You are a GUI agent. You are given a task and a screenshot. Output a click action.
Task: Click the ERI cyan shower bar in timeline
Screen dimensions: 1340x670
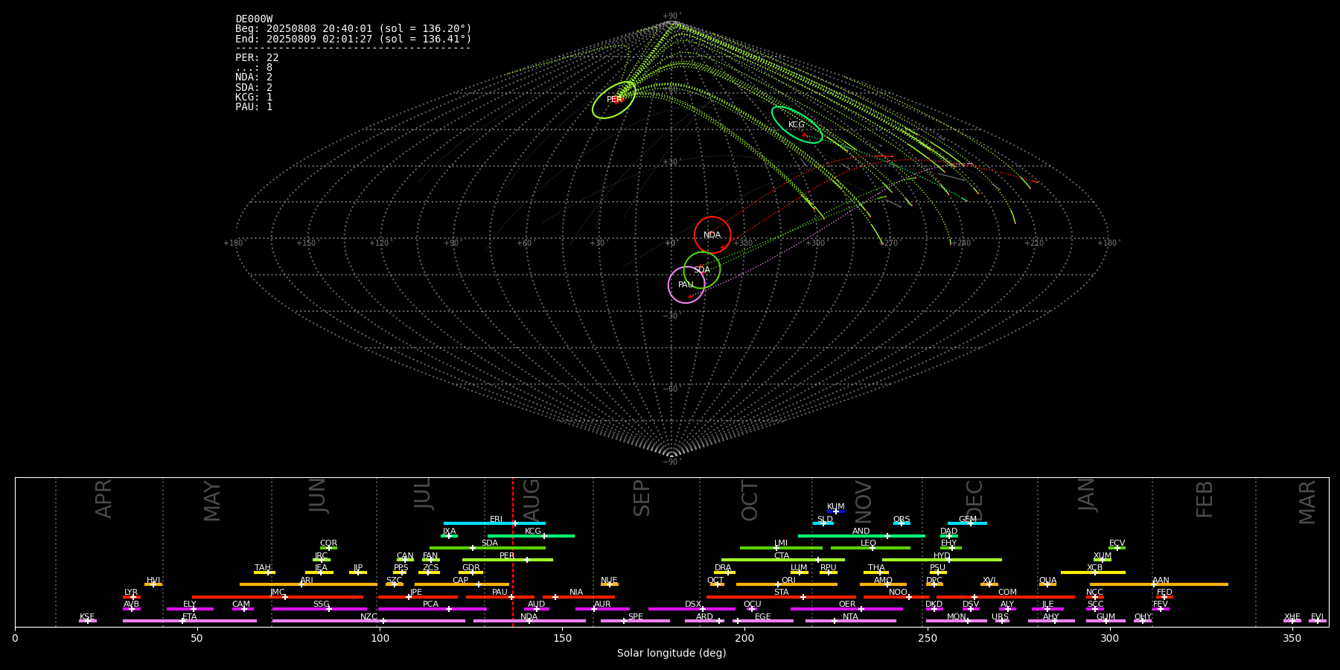click(x=494, y=523)
